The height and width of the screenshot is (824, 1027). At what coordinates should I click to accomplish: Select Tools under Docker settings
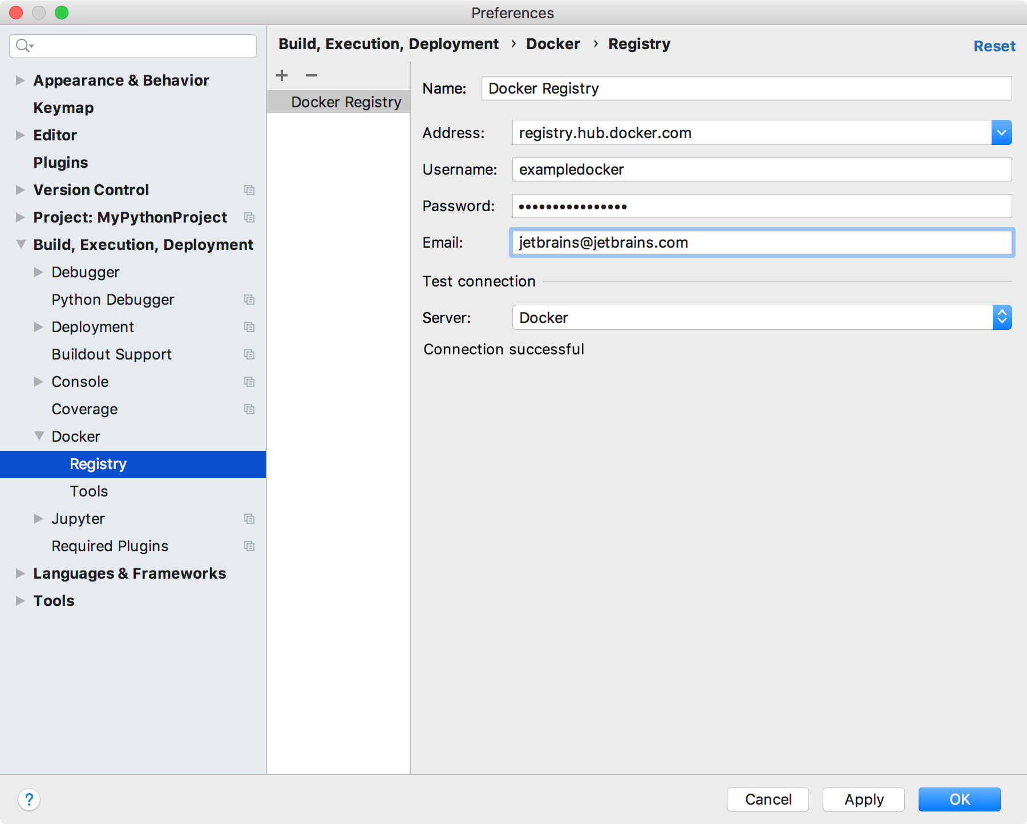coord(88,491)
